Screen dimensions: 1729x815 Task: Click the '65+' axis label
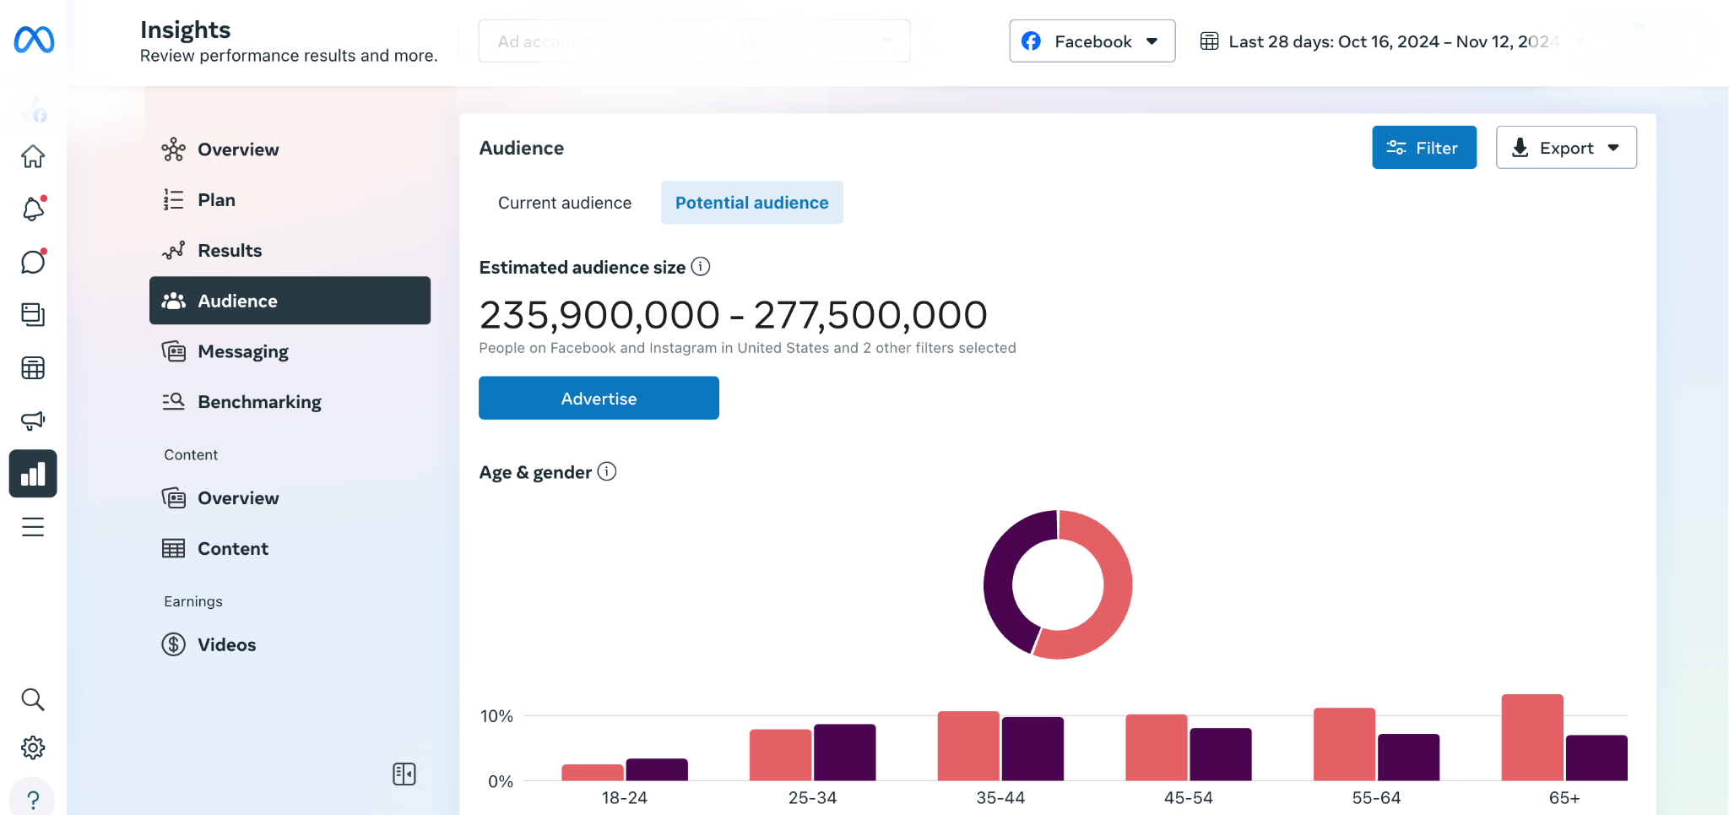tap(1564, 797)
